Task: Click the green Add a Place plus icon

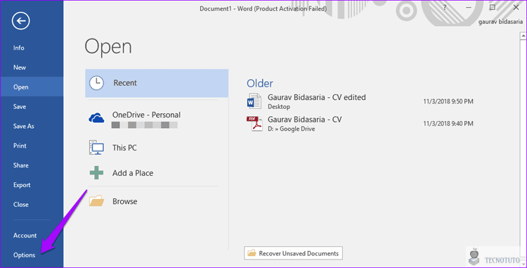Action: 96,173
